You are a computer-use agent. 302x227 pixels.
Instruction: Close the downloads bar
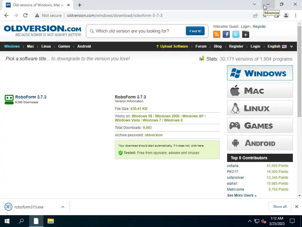(297, 207)
